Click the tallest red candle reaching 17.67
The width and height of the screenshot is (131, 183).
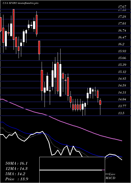(14, 24)
